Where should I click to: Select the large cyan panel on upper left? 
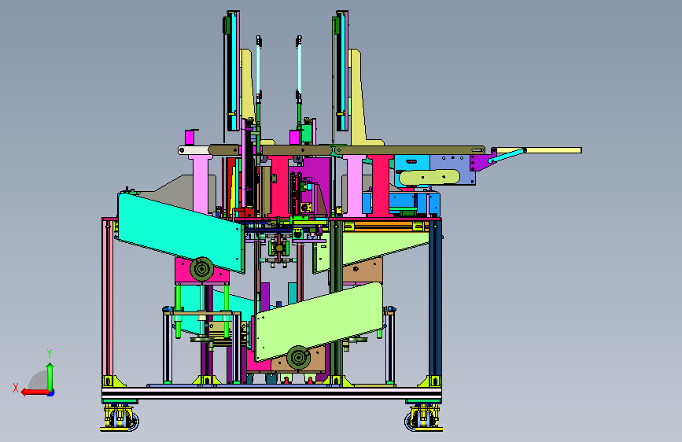pos(181,232)
